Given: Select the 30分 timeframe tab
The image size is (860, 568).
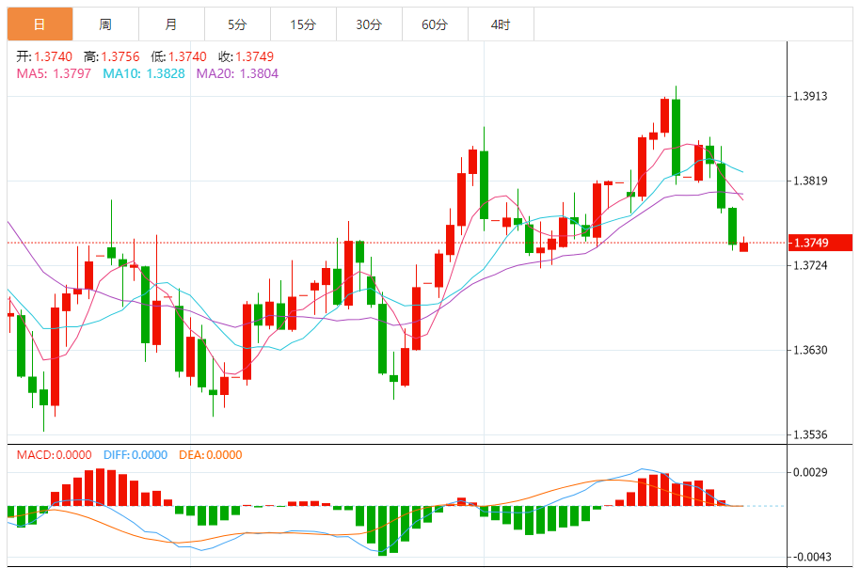Looking at the screenshot, I should (x=369, y=24).
